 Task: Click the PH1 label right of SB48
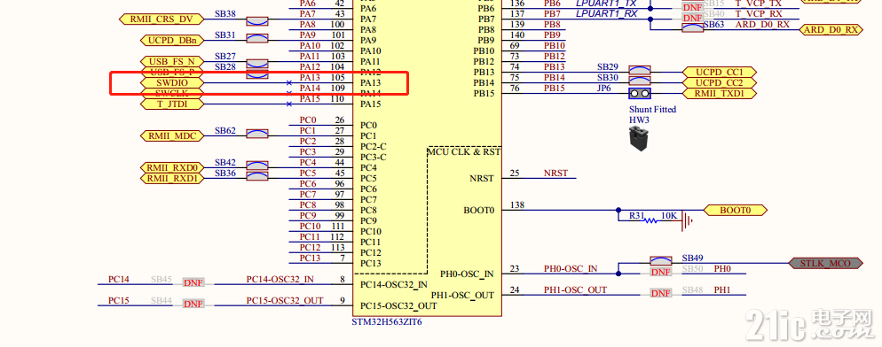721,289
